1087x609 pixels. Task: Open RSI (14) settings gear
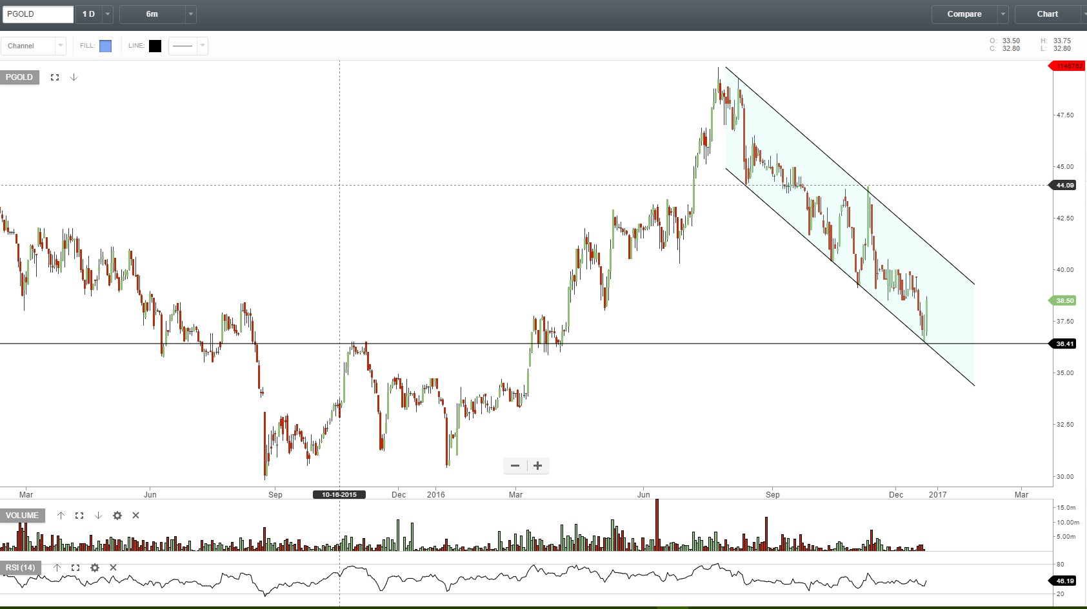(94, 568)
